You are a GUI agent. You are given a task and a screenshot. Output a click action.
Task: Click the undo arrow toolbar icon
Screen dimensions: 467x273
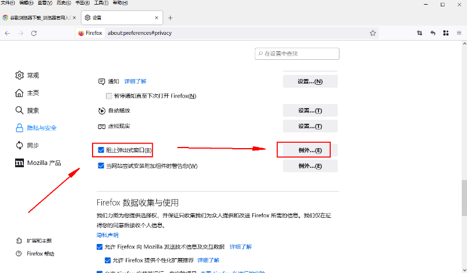pos(433,33)
